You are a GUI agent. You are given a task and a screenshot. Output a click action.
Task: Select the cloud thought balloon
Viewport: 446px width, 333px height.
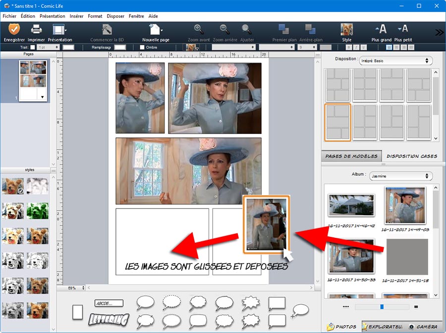tap(198, 303)
